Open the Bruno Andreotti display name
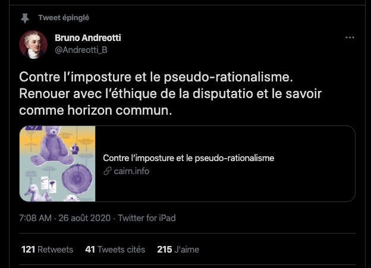Image resolution: width=371 pixels, height=268 pixels. pyautogui.click(x=87, y=38)
